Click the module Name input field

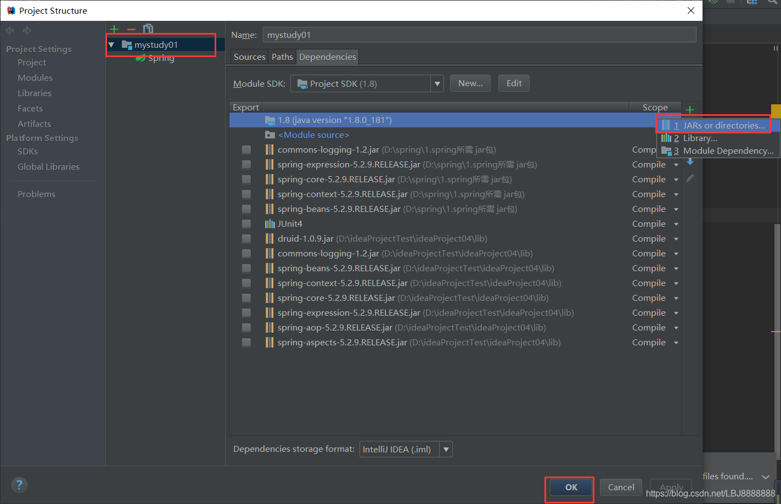coord(480,35)
